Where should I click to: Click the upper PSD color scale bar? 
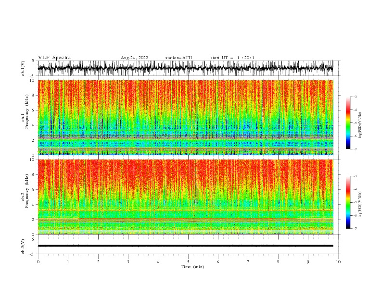348,122
